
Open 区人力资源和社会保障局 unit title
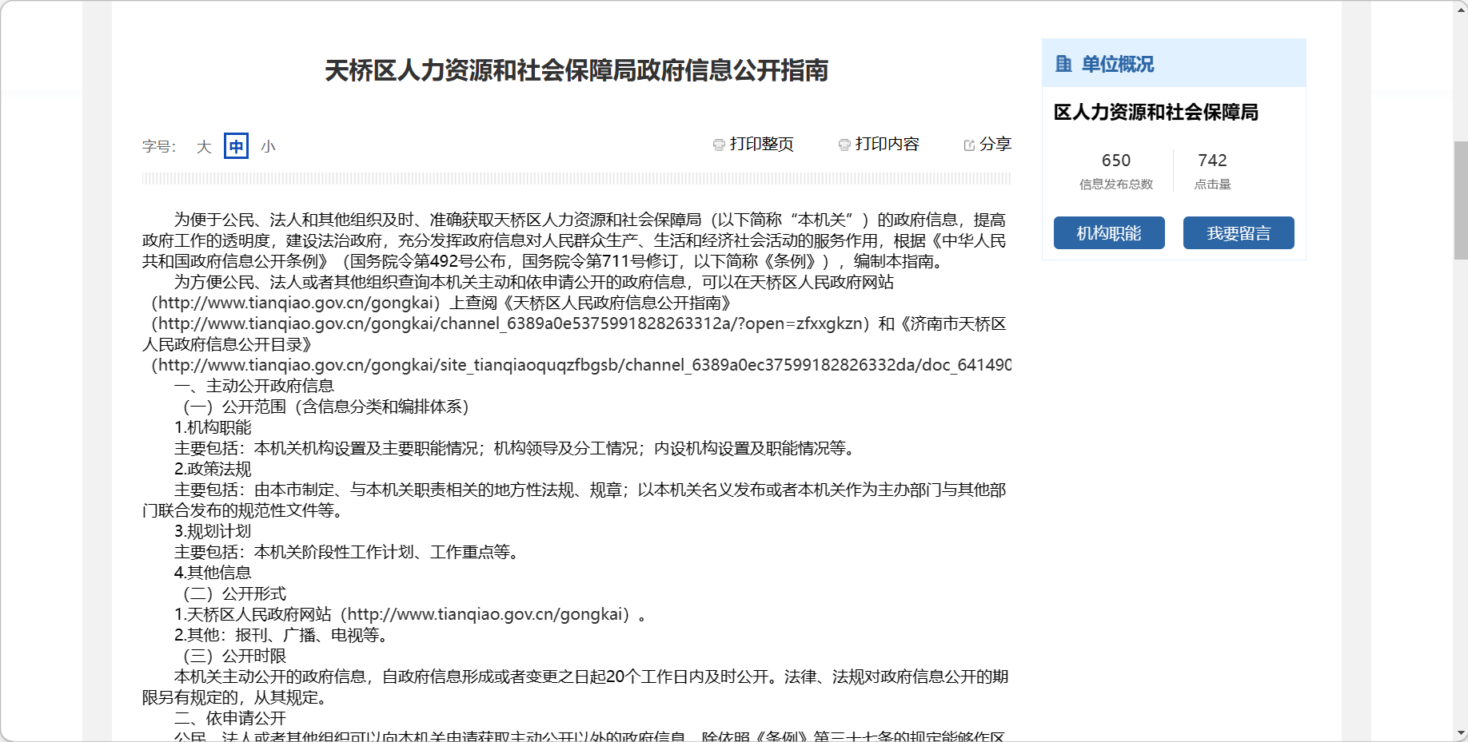(1155, 112)
